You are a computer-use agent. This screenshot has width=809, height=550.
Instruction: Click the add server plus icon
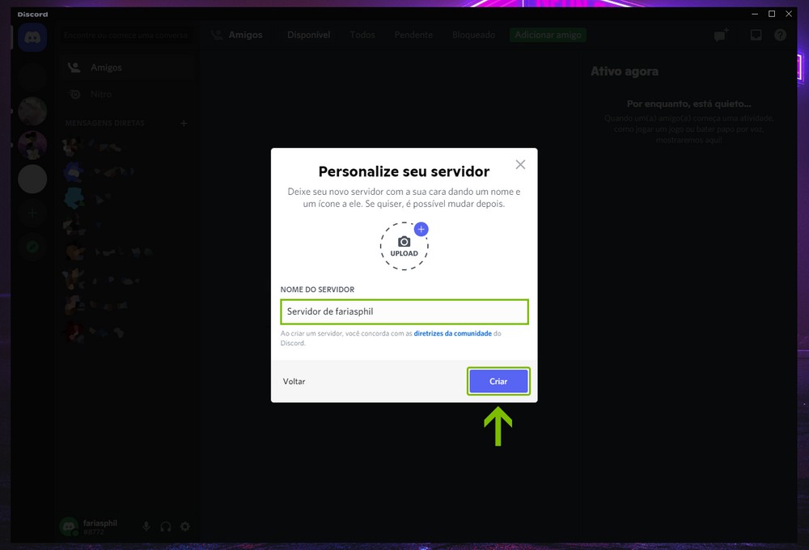pos(32,214)
